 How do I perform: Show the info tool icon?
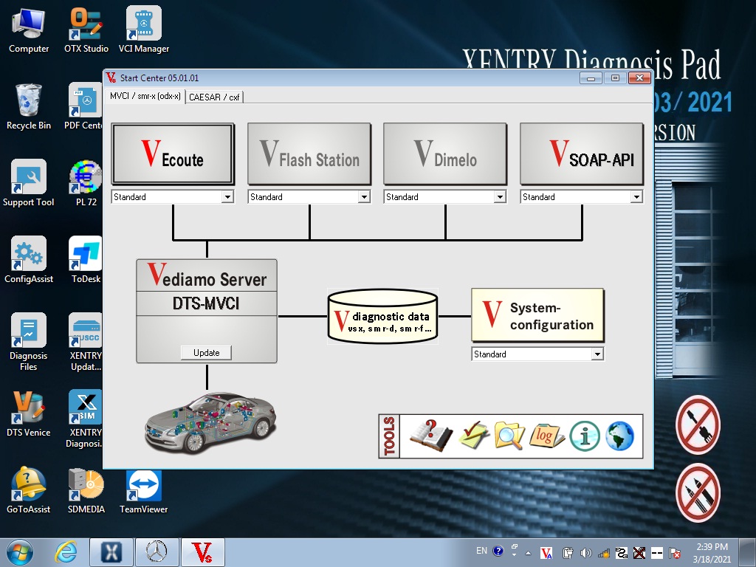584,436
